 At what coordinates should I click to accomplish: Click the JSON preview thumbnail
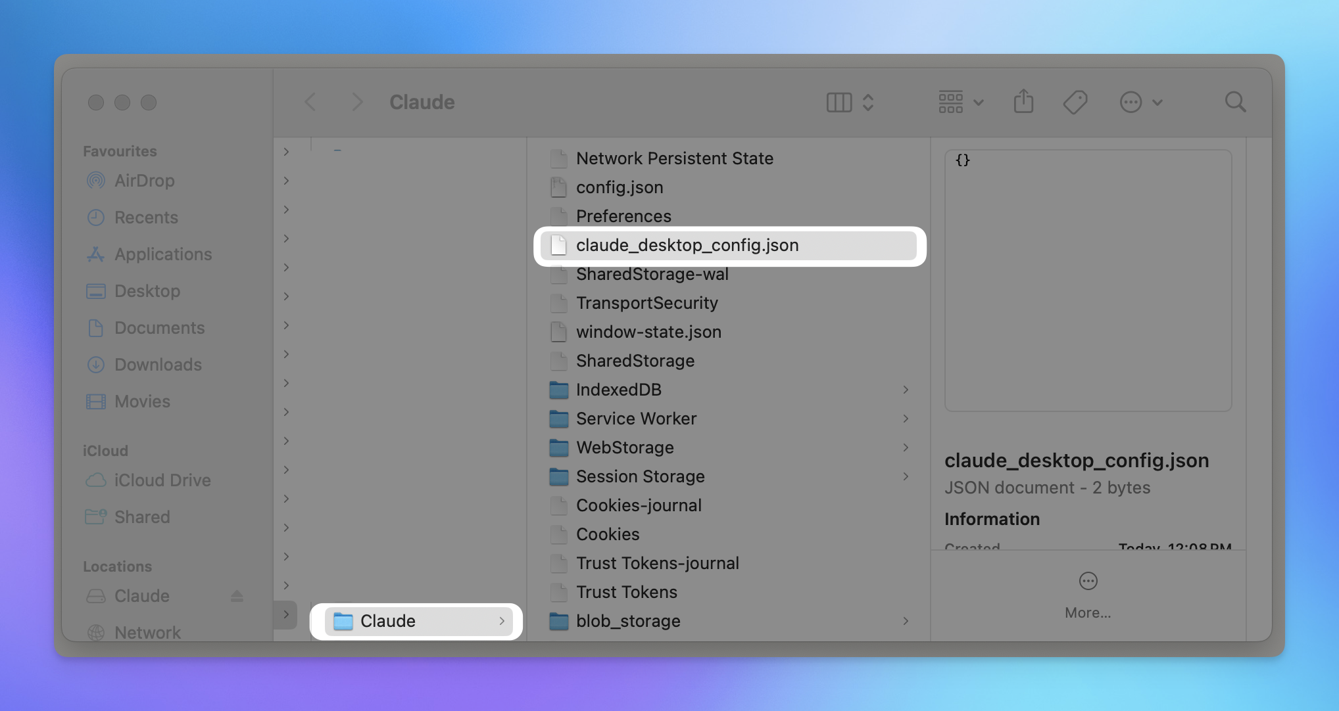pyautogui.click(x=1088, y=281)
